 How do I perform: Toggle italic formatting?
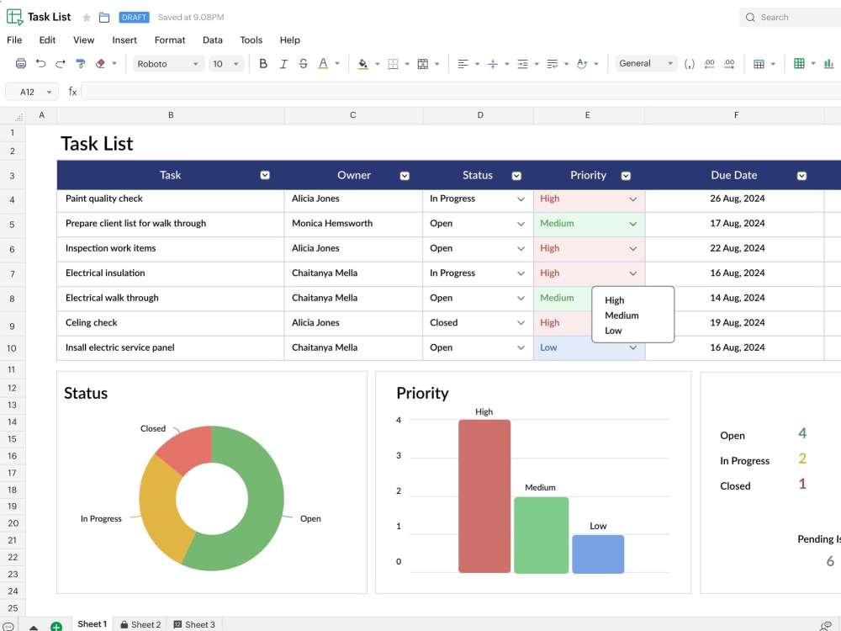283,64
